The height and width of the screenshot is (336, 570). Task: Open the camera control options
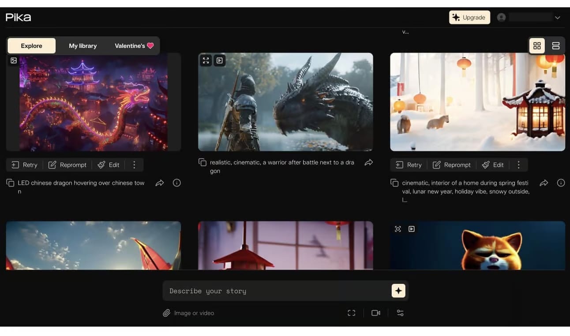[x=376, y=313]
